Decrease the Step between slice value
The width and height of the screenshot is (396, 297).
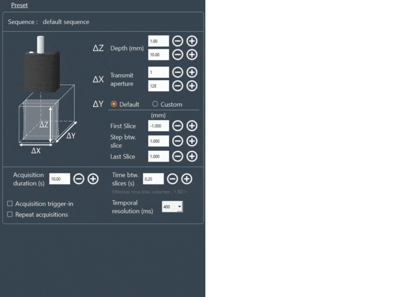click(x=178, y=141)
